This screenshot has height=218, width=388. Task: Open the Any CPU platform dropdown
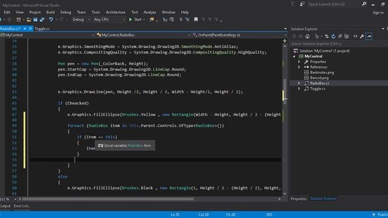109,19
